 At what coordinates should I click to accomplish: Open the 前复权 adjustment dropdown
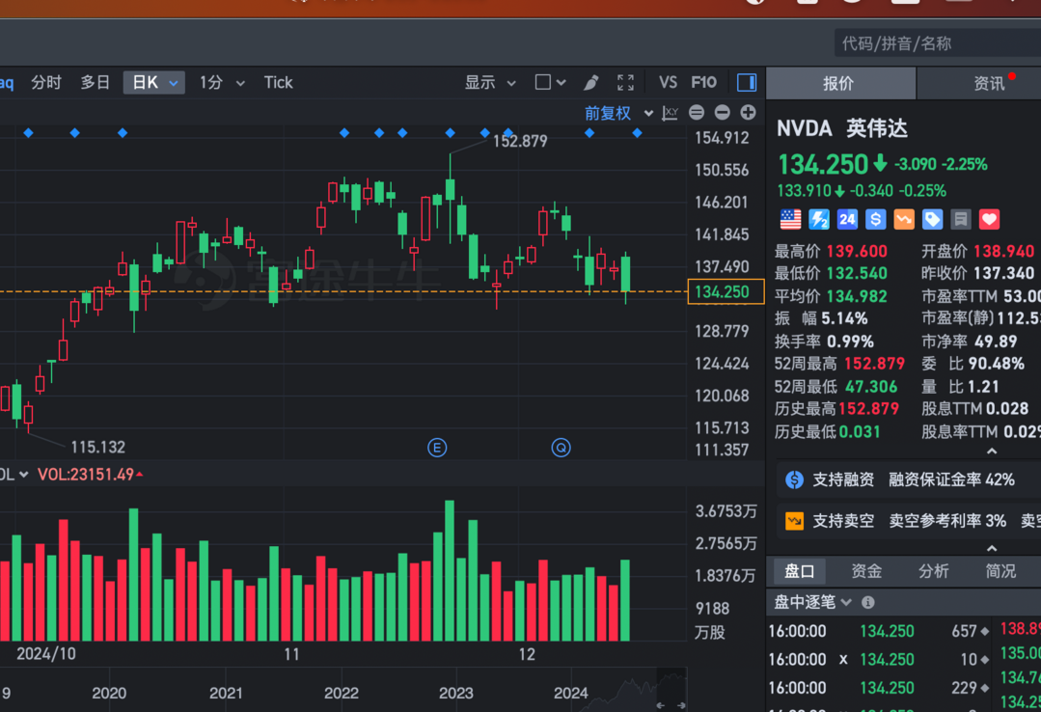tap(618, 113)
